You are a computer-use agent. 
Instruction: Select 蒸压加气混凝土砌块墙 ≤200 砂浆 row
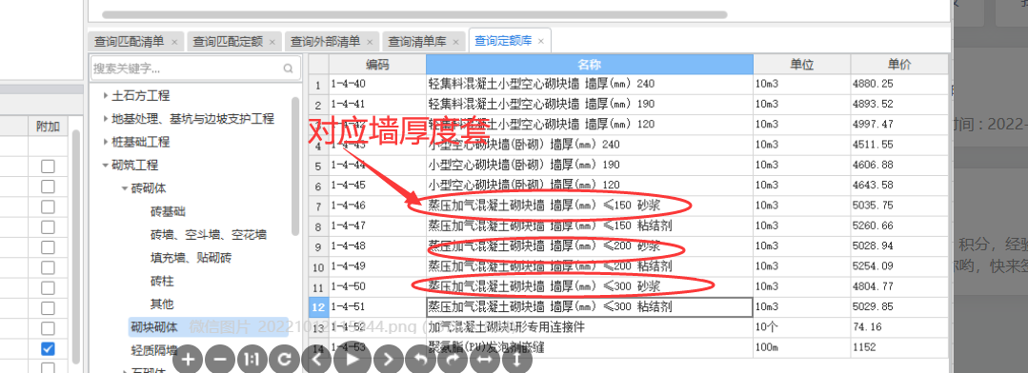[590, 246]
